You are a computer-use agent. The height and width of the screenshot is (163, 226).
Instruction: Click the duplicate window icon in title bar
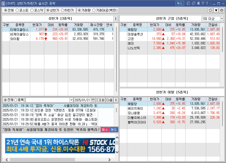[194, 3]
